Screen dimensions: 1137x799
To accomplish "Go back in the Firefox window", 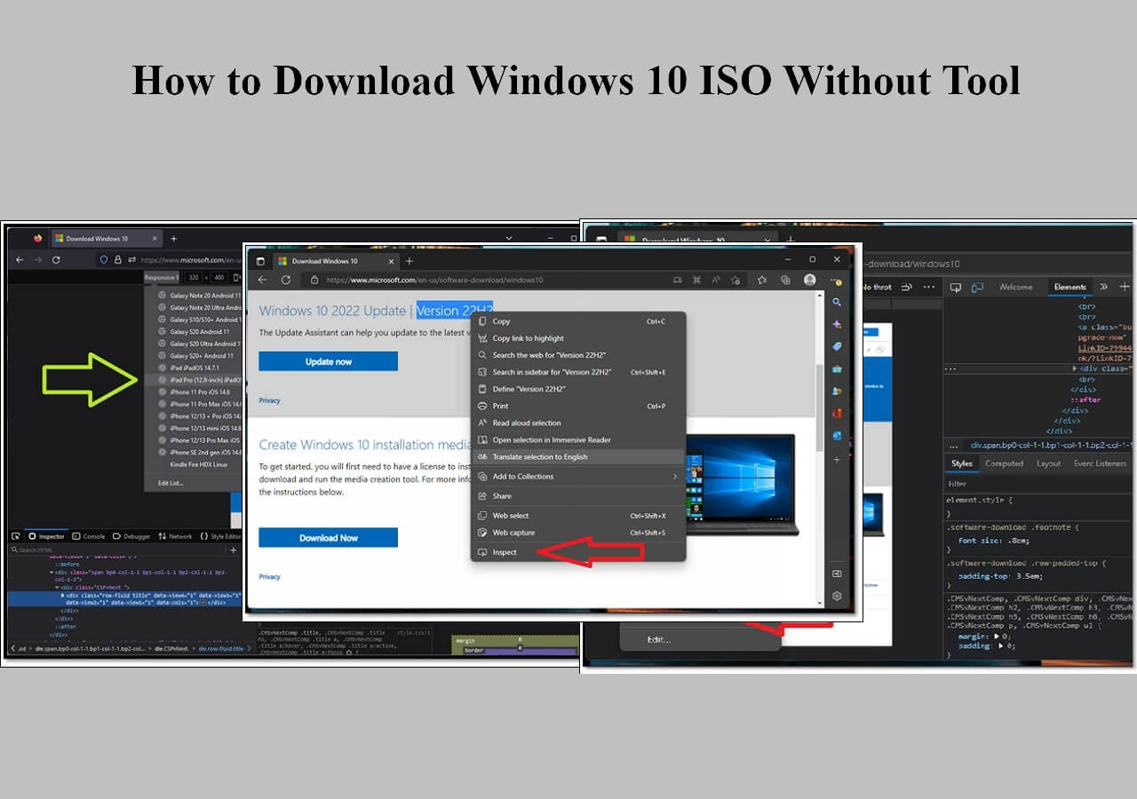I will tap(20, 259).
